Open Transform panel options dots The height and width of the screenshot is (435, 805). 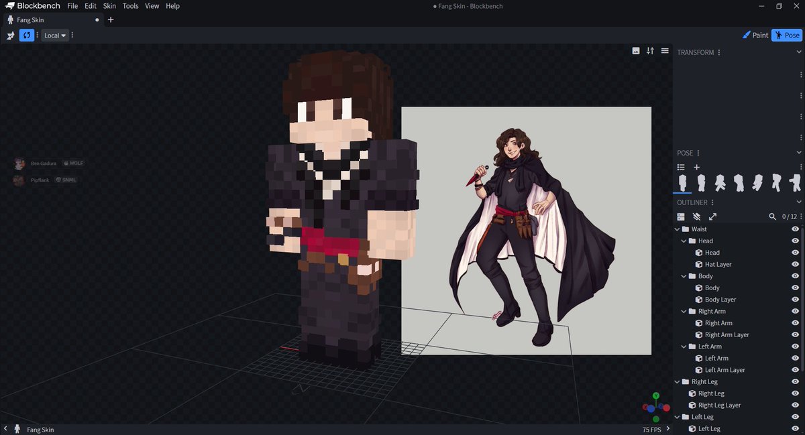[x=719, y=52]
